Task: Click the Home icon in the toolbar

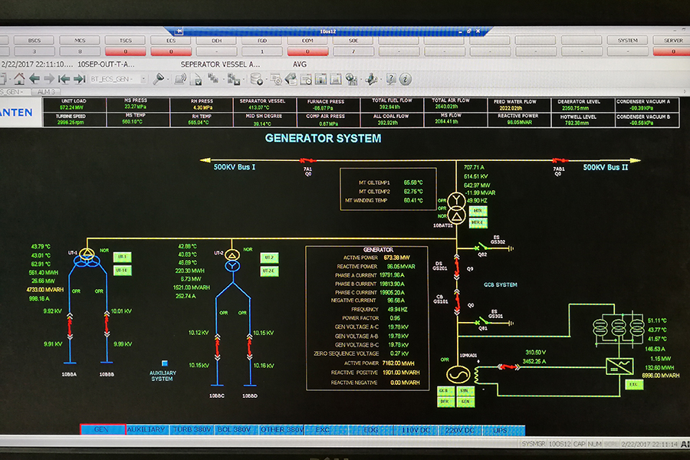Action: (19, 78)
